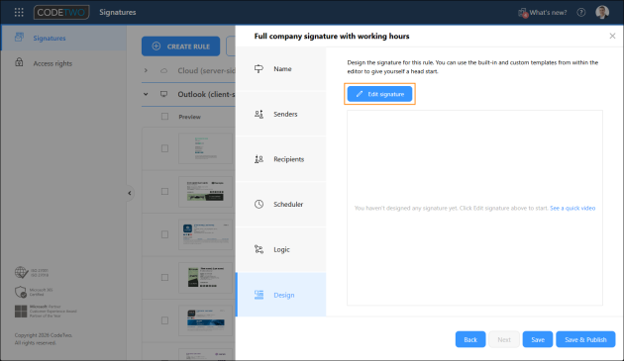
Task: Click the Design layout icon
Action: 259,295
